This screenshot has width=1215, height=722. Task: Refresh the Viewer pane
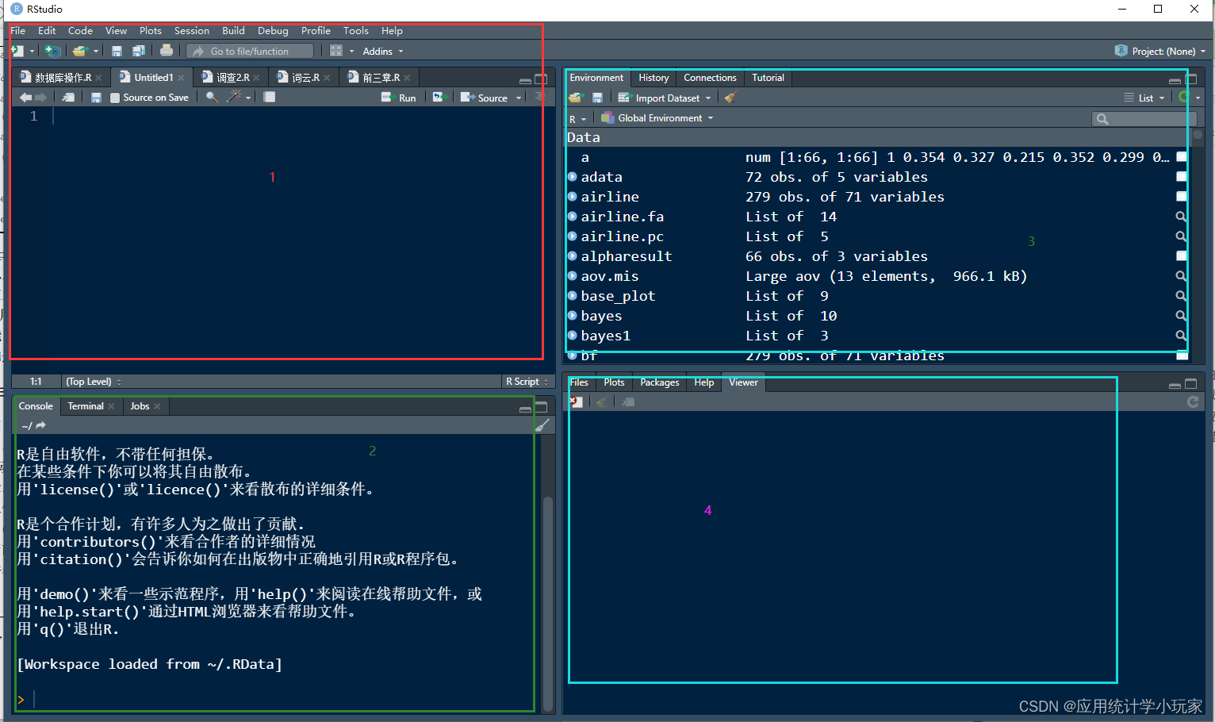[1193, 402]
